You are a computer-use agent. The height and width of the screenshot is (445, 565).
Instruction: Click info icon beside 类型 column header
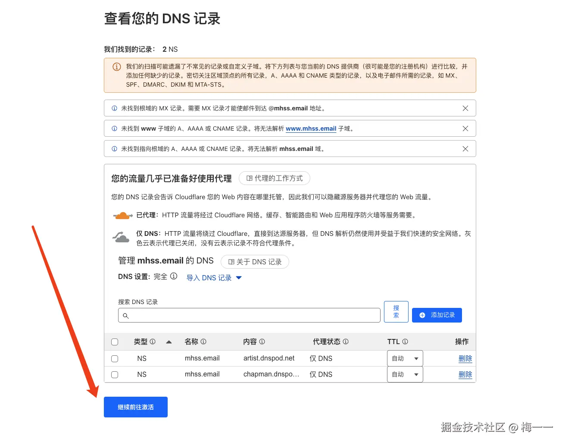(153, 342)
